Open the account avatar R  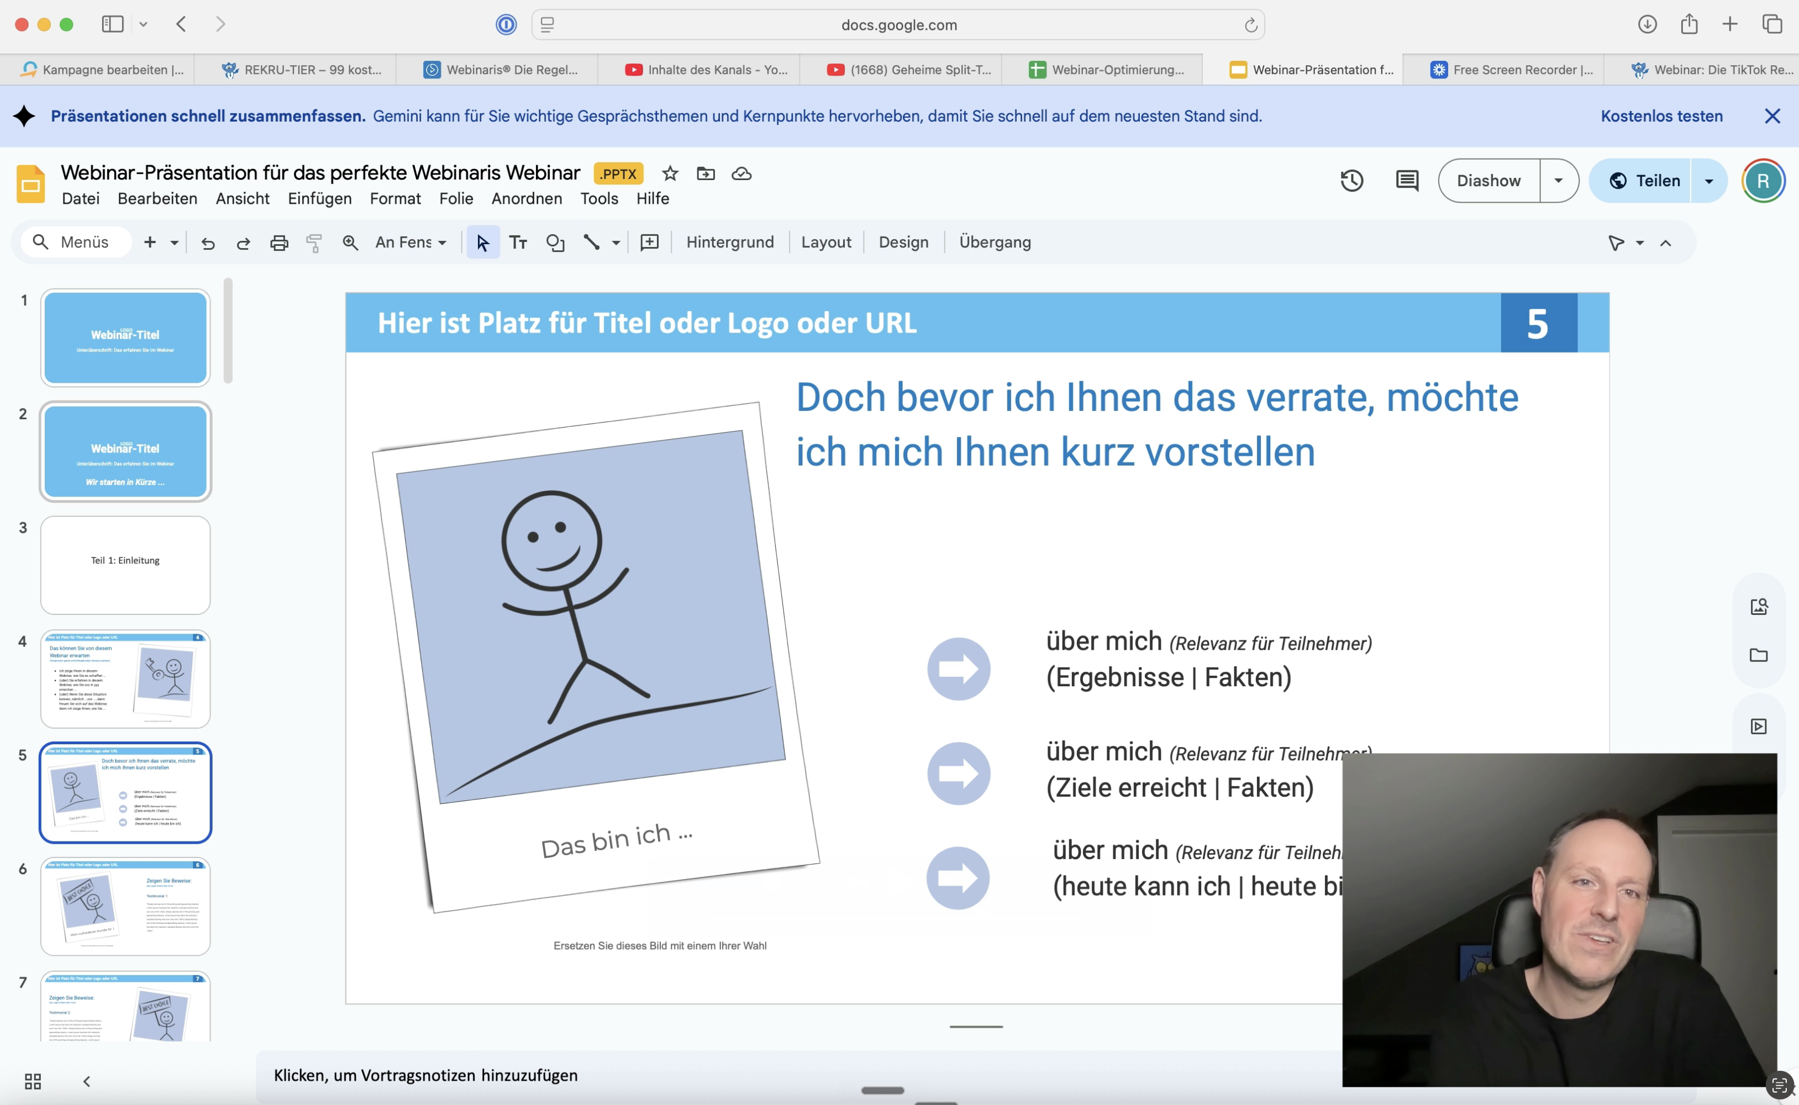pos(1763,181)
